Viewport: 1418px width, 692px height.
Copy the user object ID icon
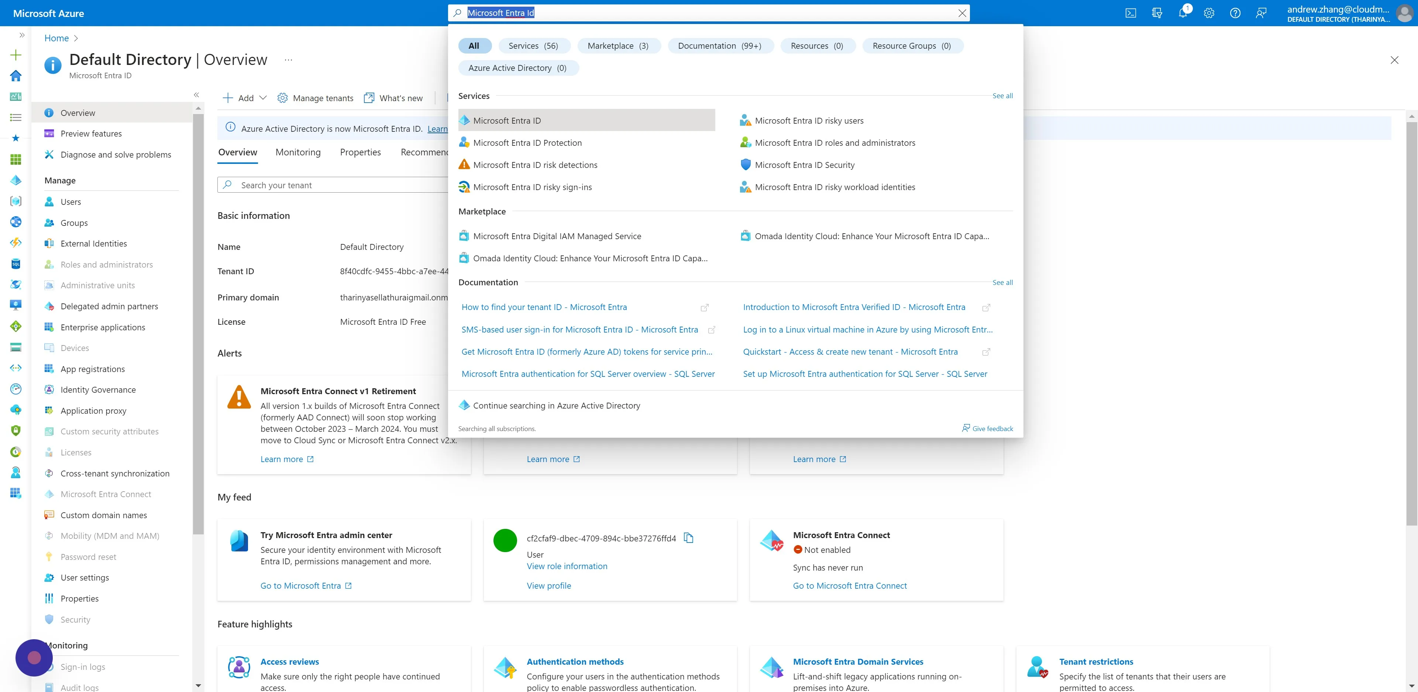(688, 538)
